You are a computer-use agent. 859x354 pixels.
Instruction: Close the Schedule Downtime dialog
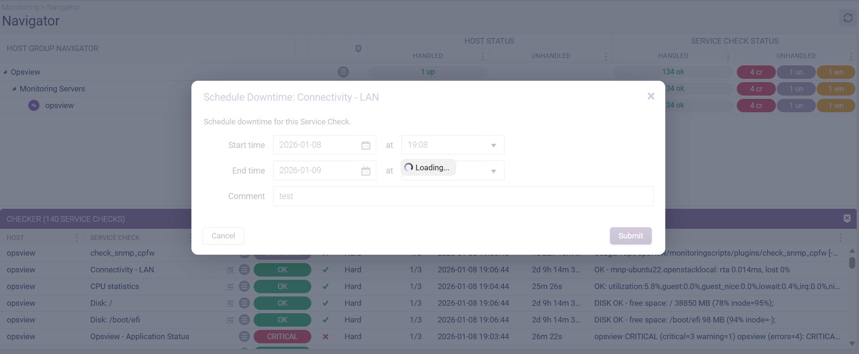pyautogui.click(x=651, y=96)
